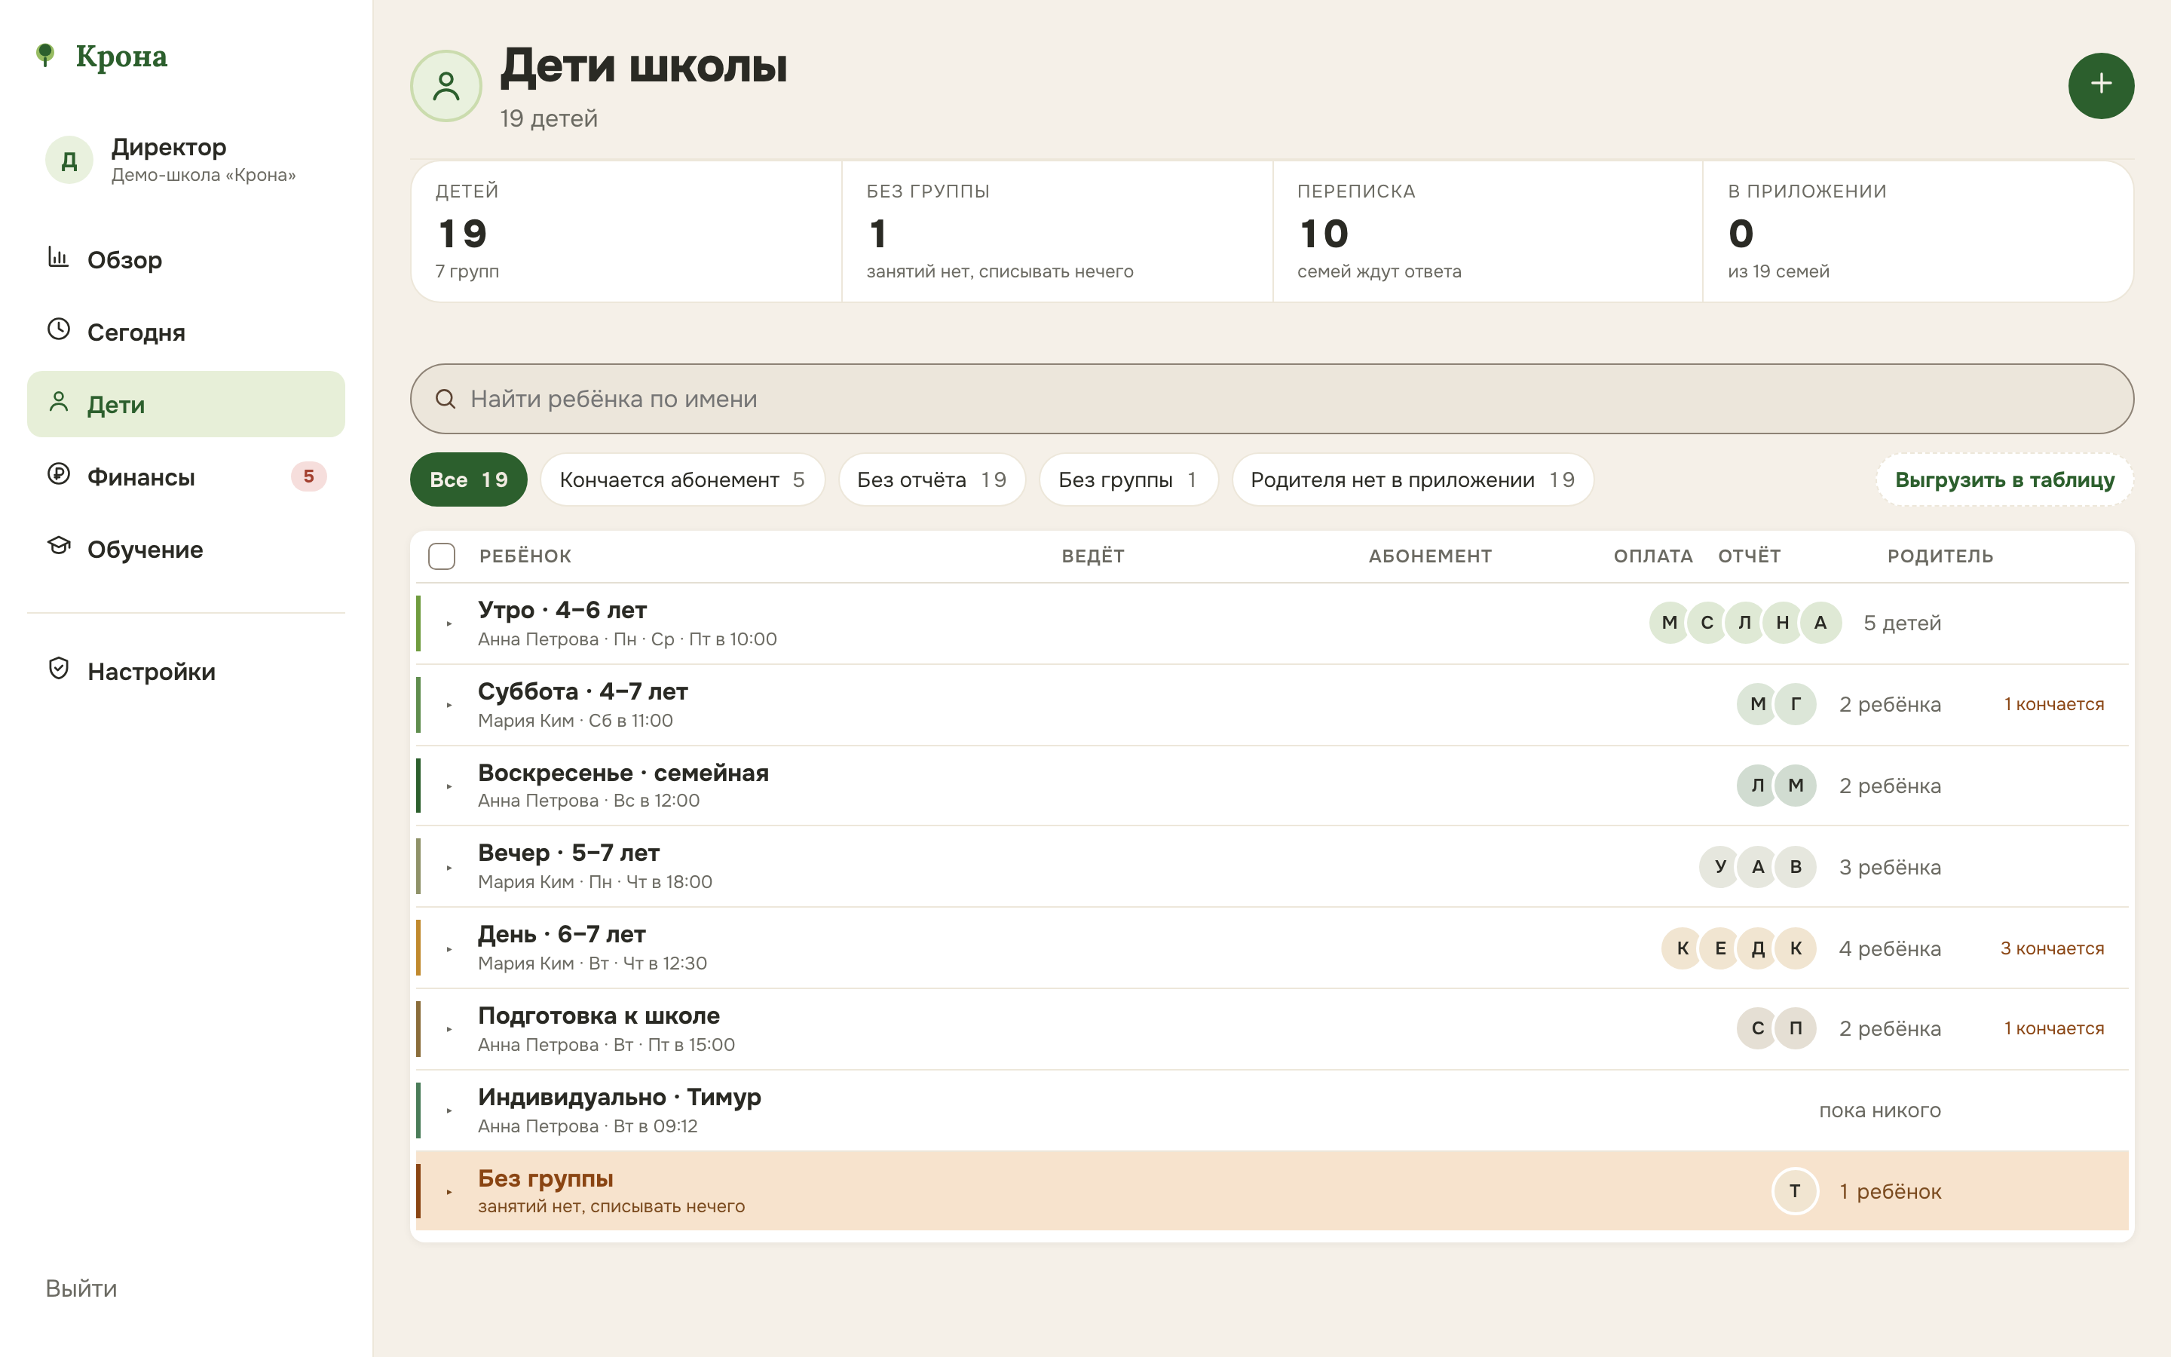This screenshot has width=2171, height=1357.
Task: Click Выйти to log out
Action: 81,1288
